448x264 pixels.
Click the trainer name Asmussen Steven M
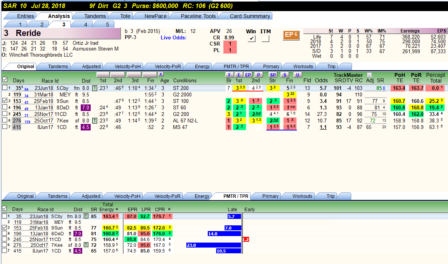95,49
